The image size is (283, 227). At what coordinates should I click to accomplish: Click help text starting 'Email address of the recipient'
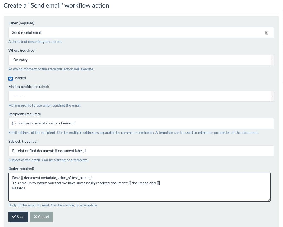134,133
